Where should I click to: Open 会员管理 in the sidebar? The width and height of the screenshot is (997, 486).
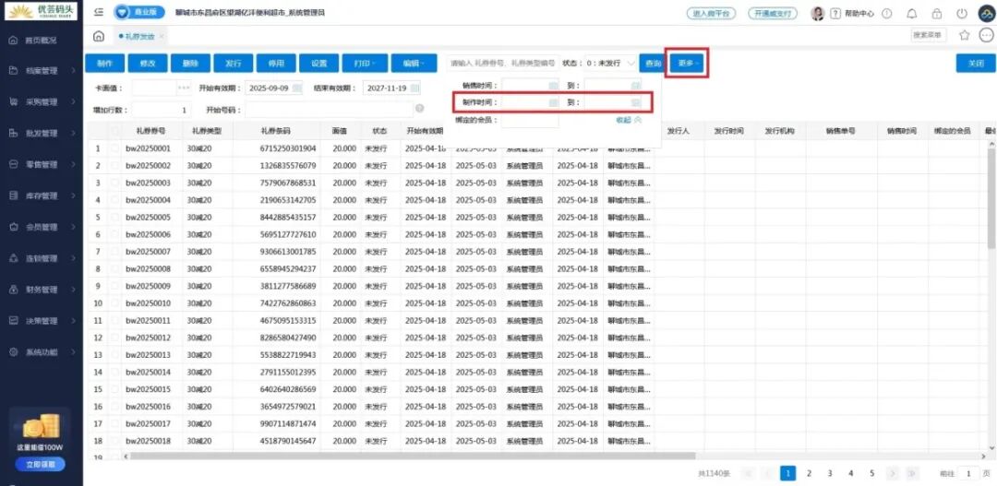tap(42, 227)
